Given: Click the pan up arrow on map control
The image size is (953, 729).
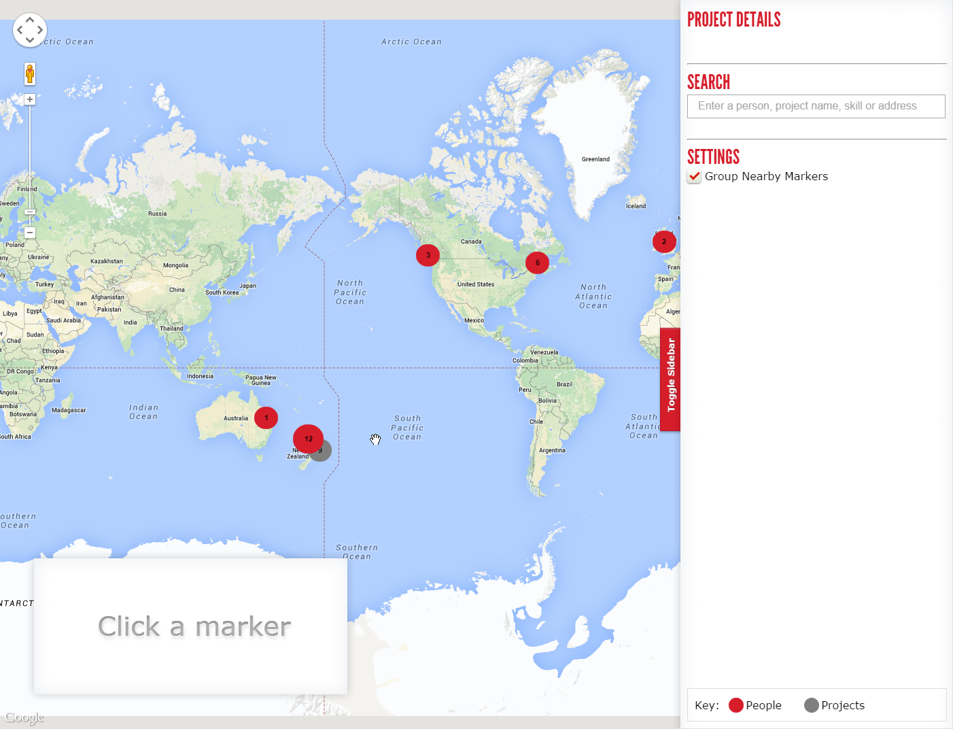Looking at the screenshot, I should (x=30, y=20).
